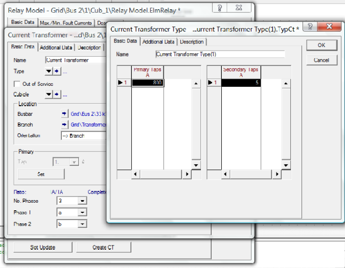
Task: Click the Current Transformer Type name field
Action: (x=220, y=54)
